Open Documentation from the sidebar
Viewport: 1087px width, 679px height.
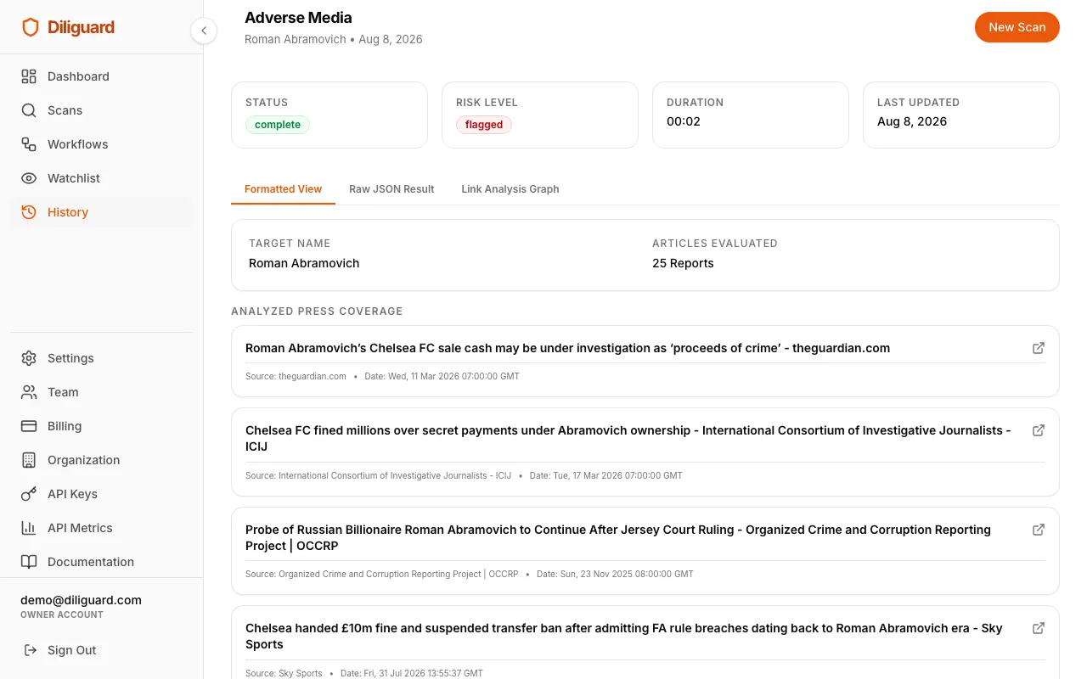(101, 562)
